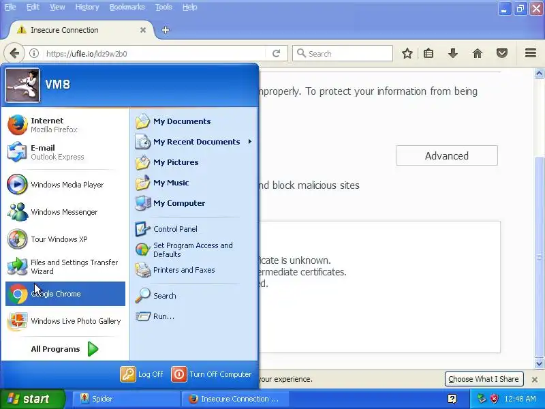Image resolution: width=545 pixels, height=409 pixels.
Task: Open the History menu
Action: (87, 7)
